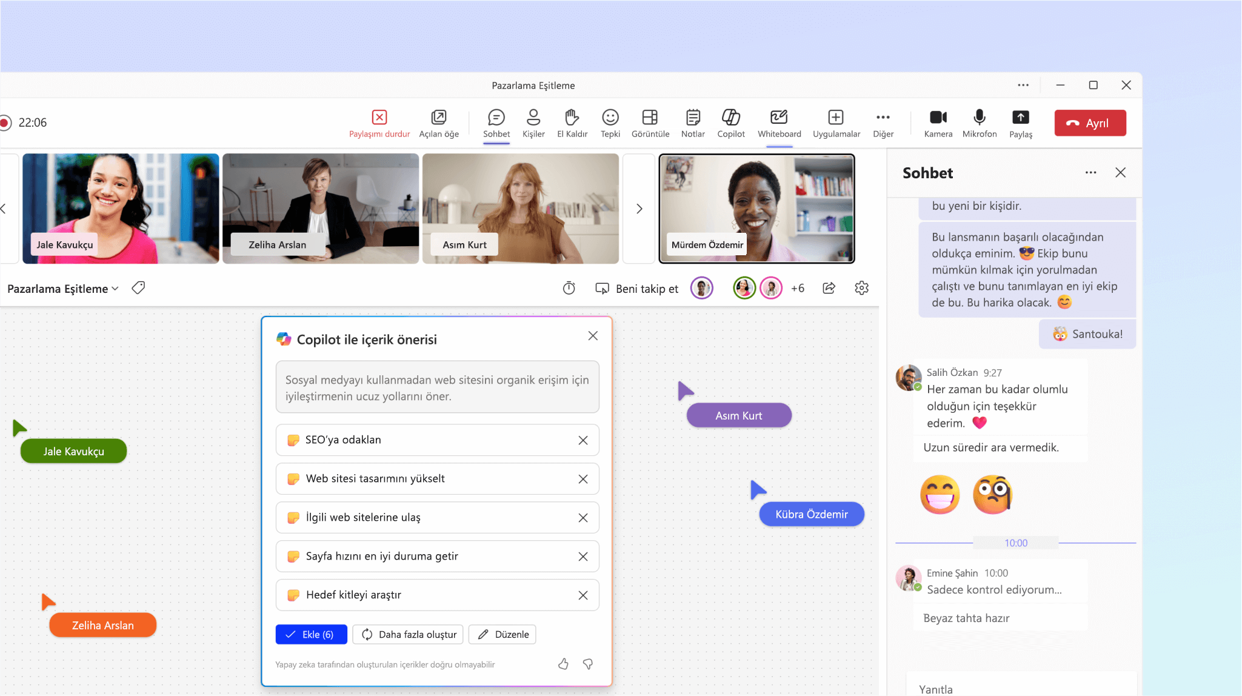Screen dimensions: 1242x696
Task: Click Açılan öğe toolbar item
Action: point(439,123)
